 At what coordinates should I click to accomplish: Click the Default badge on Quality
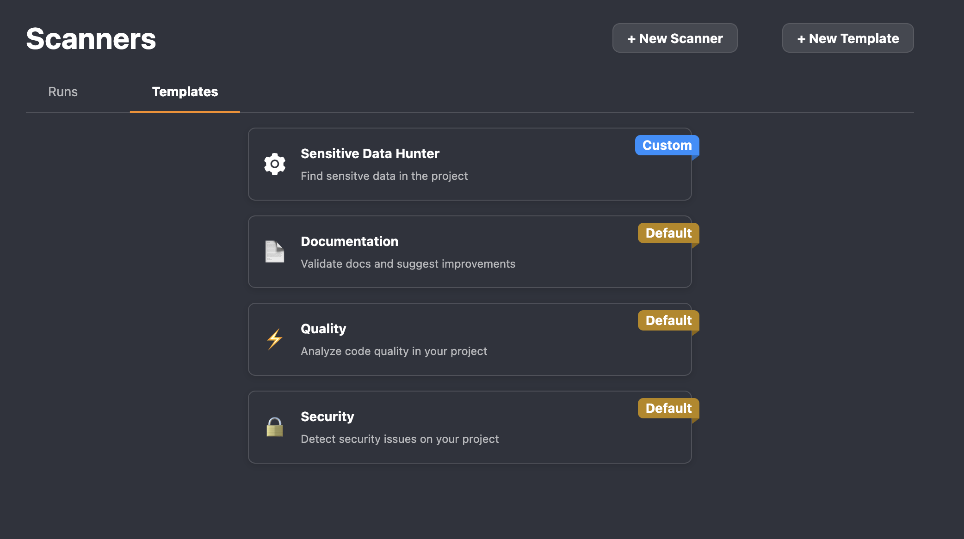667,320
